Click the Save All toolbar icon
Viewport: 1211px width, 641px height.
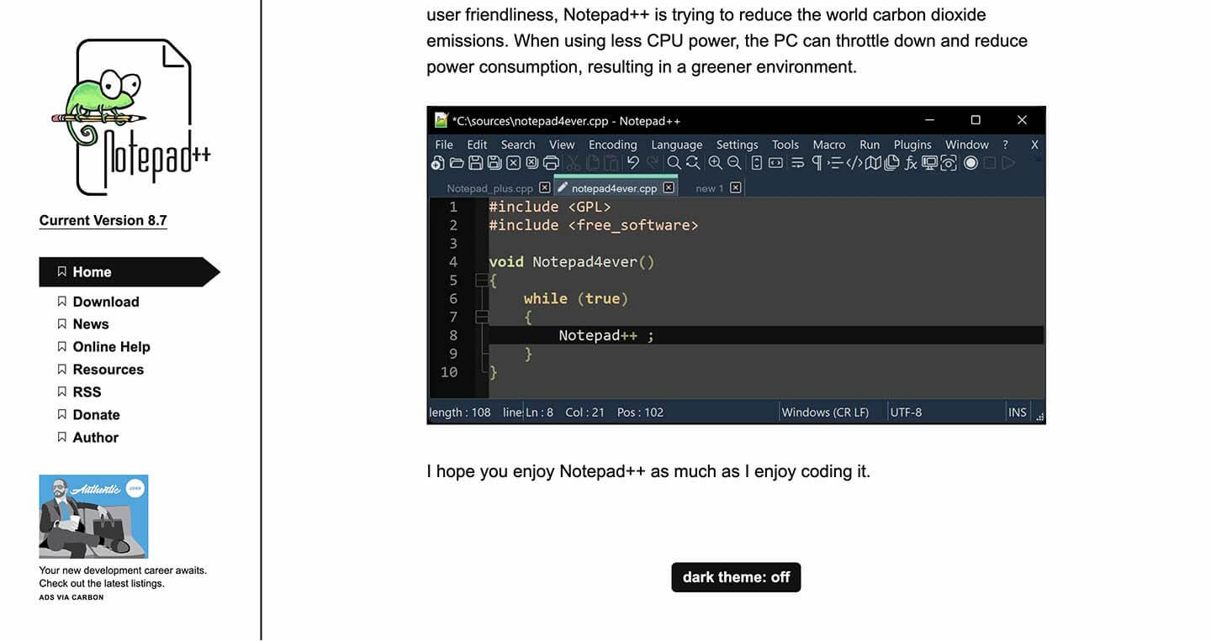(x=494, y=163)
